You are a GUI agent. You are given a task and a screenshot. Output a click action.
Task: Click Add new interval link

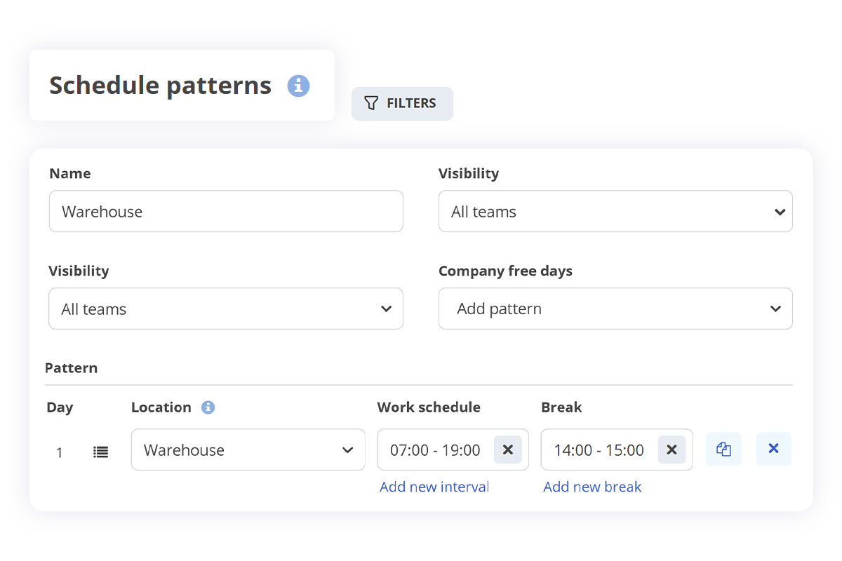pos(434,487)
